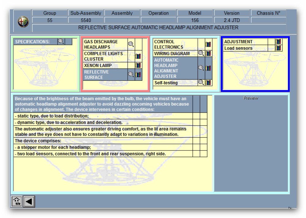
Task: Open magnifier for GAS DISCHARGE HEADLAMPS
Action: coord(131,44)
